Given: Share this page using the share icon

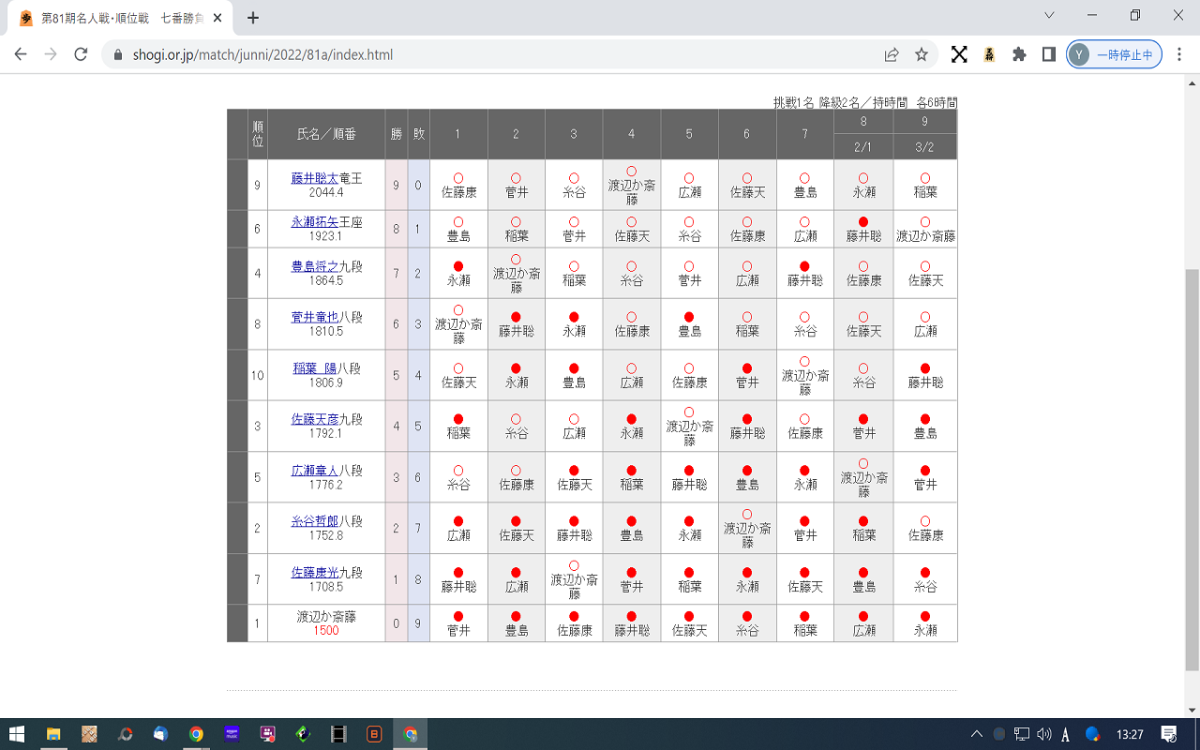Looking at the screenshot, I should 892,54.
